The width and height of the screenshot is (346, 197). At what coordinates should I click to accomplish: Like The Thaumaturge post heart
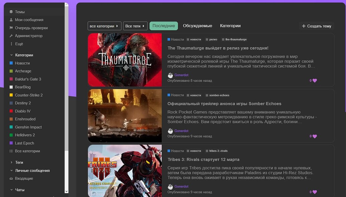point(315,81)
